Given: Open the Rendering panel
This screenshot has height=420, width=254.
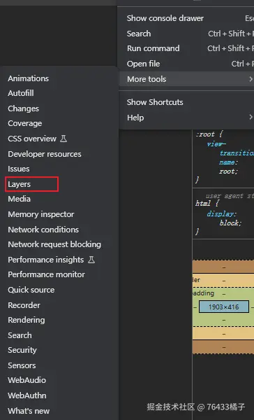Looking at the screenshot, I should click(x=27, y=320).
